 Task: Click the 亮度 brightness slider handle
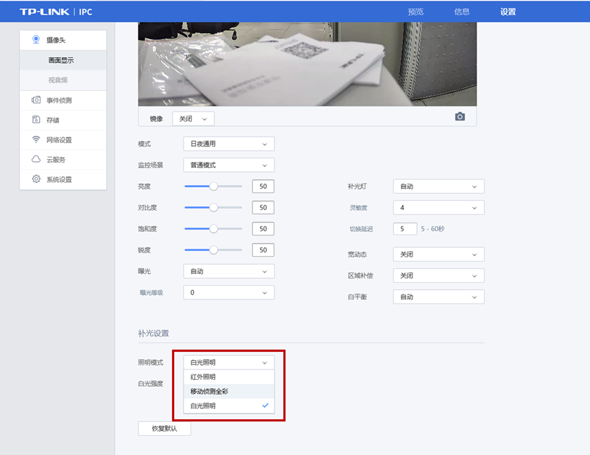click(213, 187)
